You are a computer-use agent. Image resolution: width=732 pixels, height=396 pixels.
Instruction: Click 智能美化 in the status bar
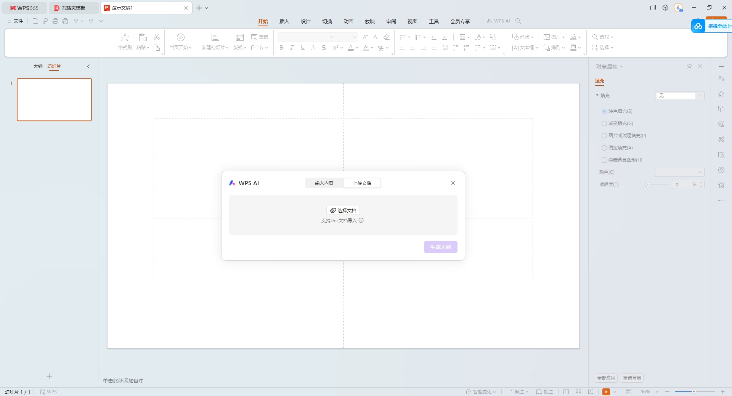(x=481, y=392)
